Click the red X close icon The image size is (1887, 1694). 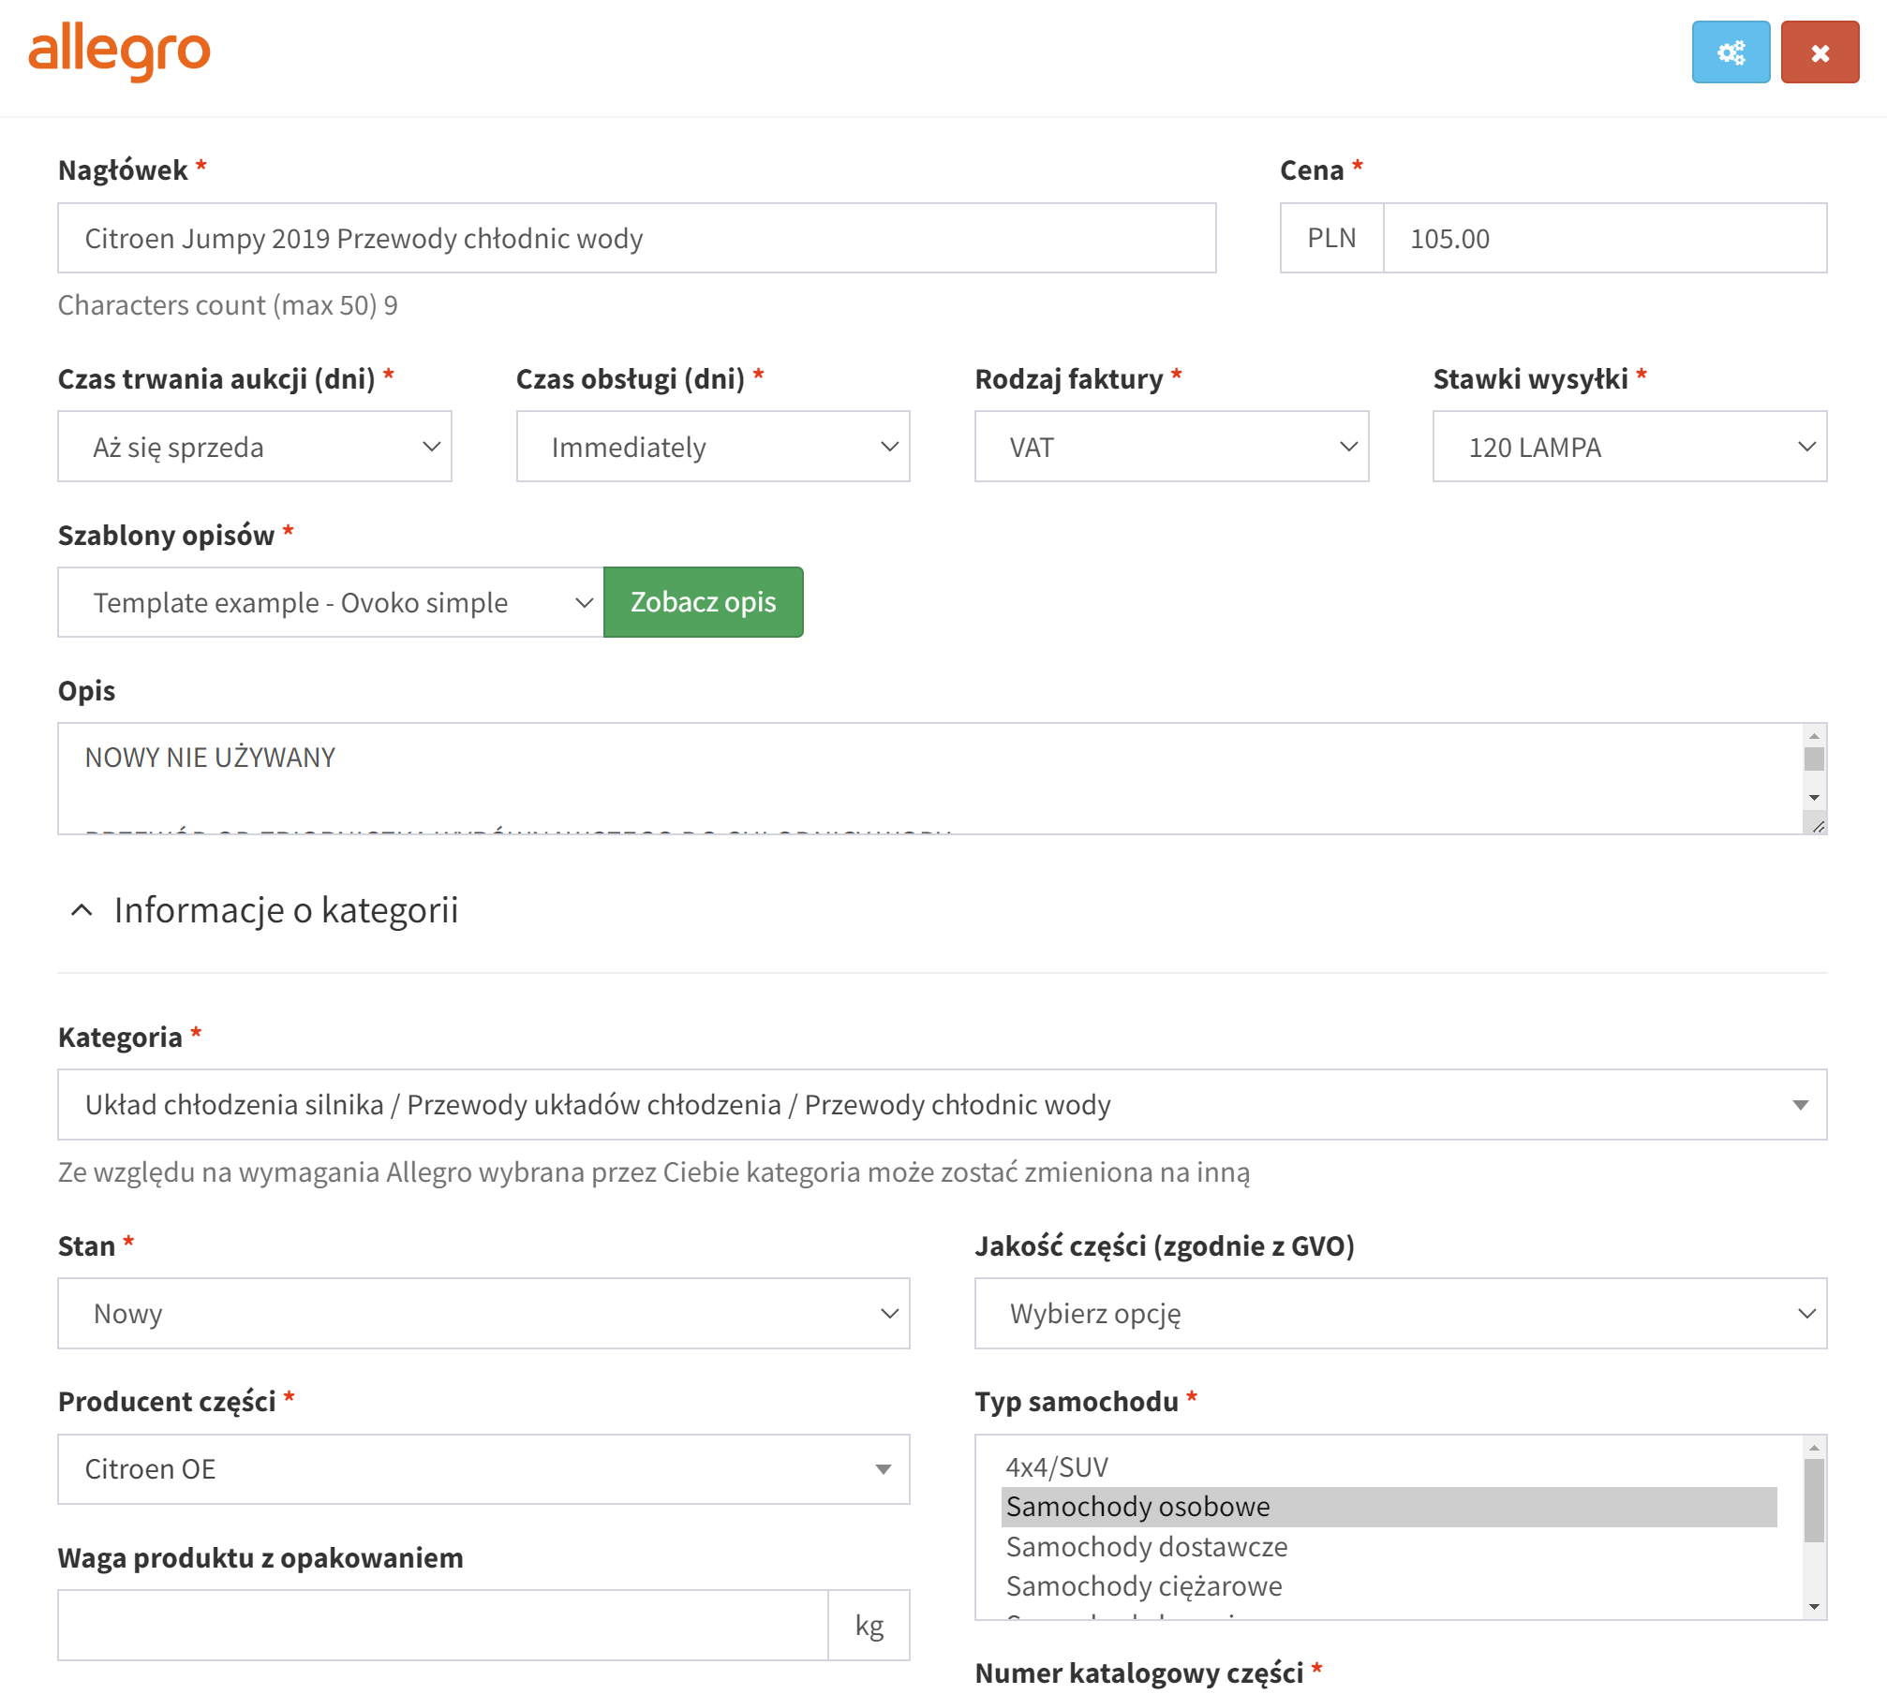(1819, 52)
